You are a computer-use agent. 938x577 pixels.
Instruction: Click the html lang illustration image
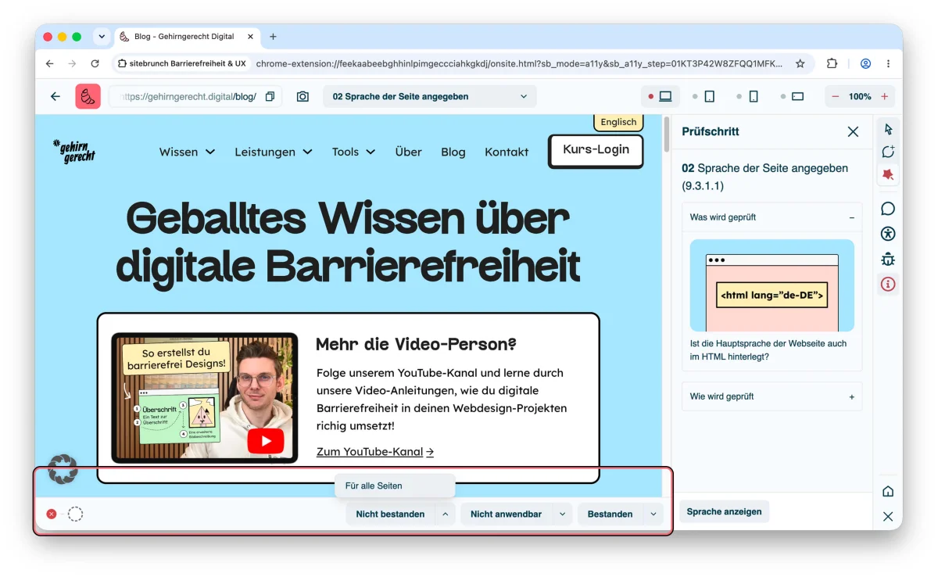772,285
